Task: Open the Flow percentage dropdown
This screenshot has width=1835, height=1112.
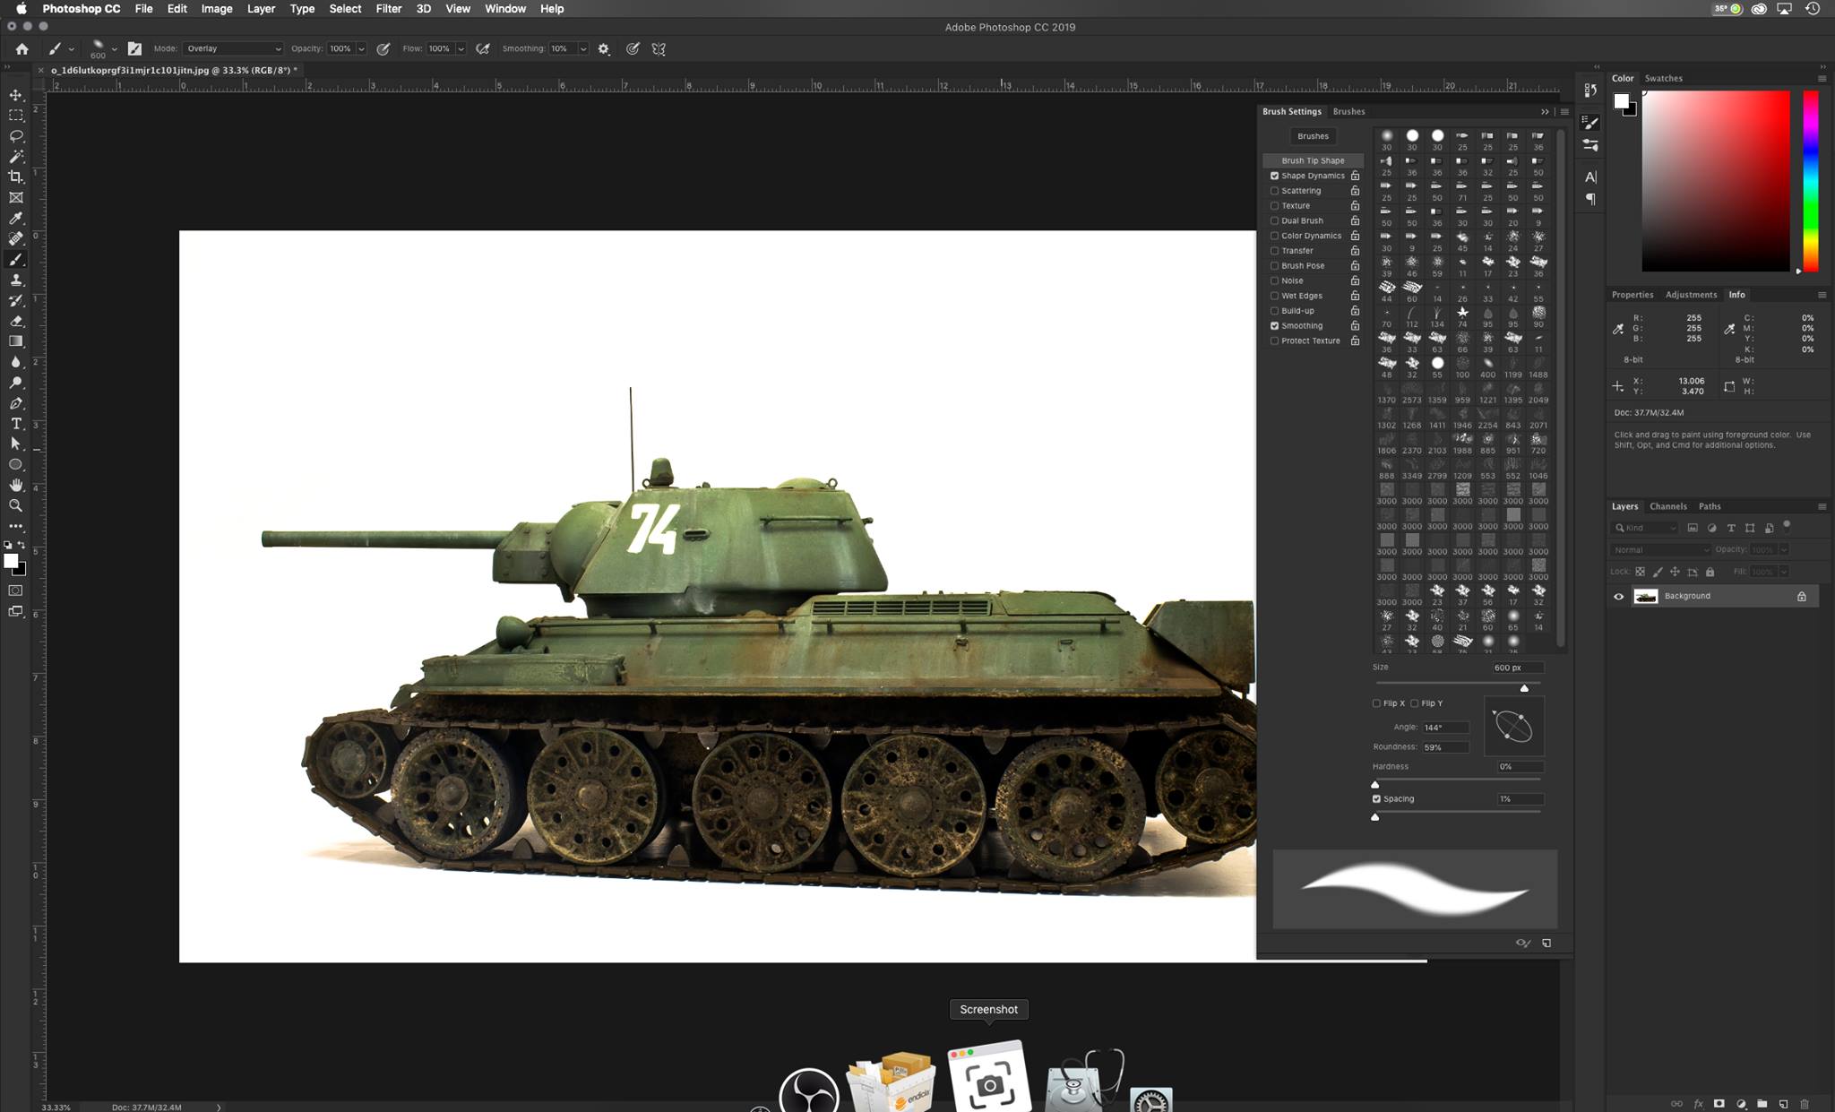Action: pyautogui.click(x=461, y=49)
